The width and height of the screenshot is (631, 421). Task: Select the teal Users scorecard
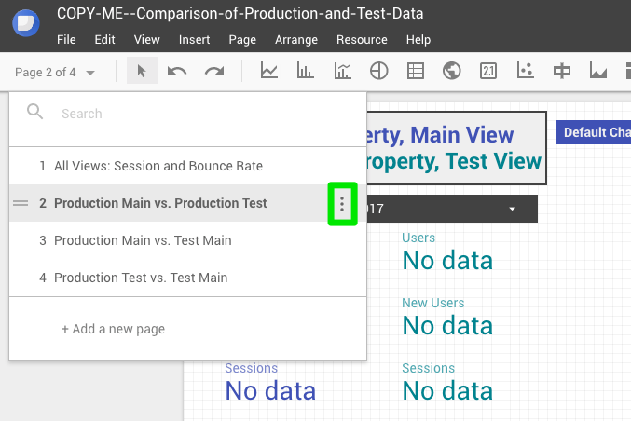click(x=447, y=252)
